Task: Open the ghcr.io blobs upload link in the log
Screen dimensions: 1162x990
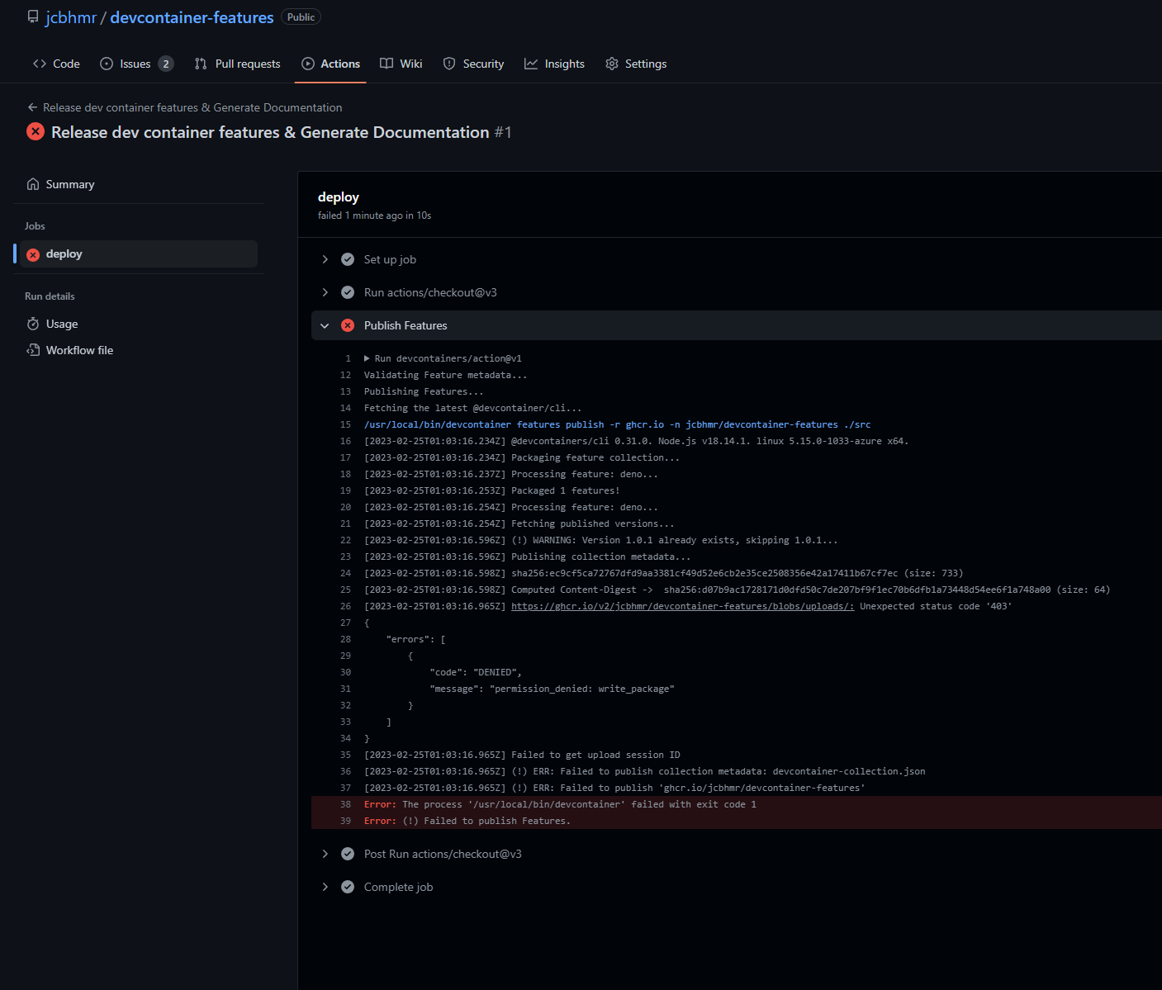Action: tap(681, 605)
